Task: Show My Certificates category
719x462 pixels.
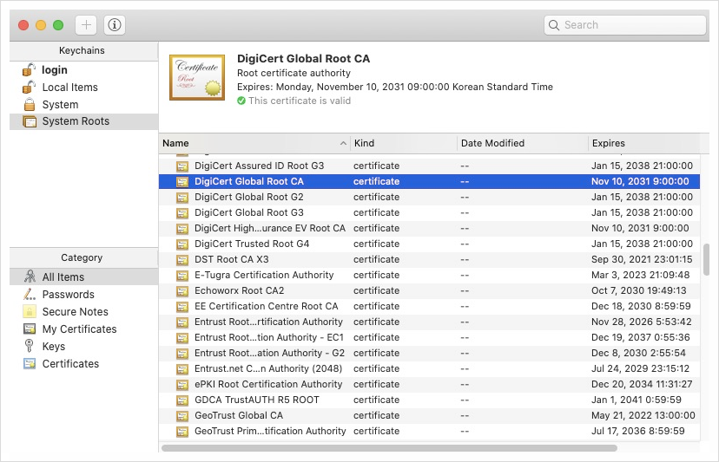Action: [x=84, y=329]
